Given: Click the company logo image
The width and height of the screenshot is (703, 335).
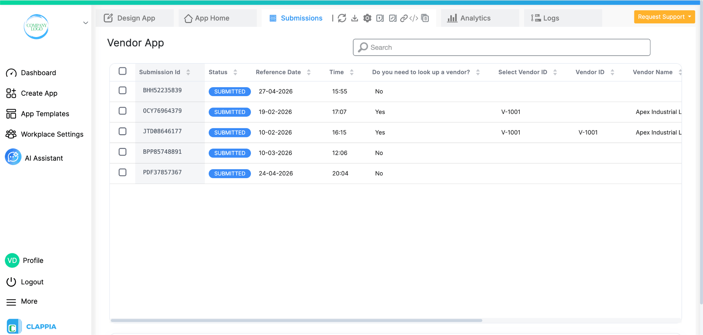Looking at the screenshot, I should coord(36,27).
